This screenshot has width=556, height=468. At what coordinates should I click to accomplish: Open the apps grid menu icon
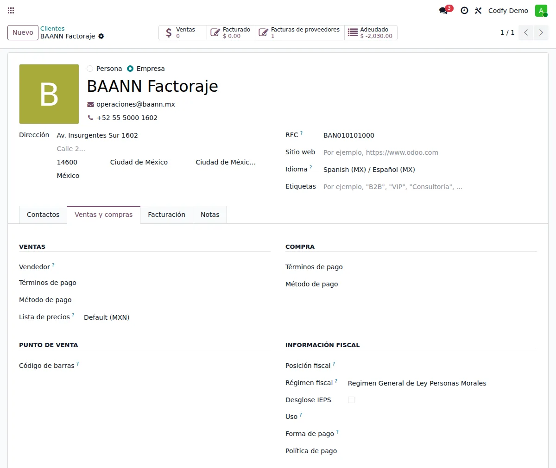[11, 10]
